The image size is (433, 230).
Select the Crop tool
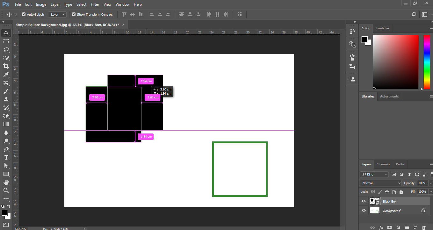click(x=6, y=66)
